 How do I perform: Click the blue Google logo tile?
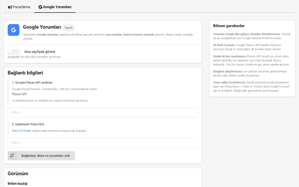click(x=14, y=30)
